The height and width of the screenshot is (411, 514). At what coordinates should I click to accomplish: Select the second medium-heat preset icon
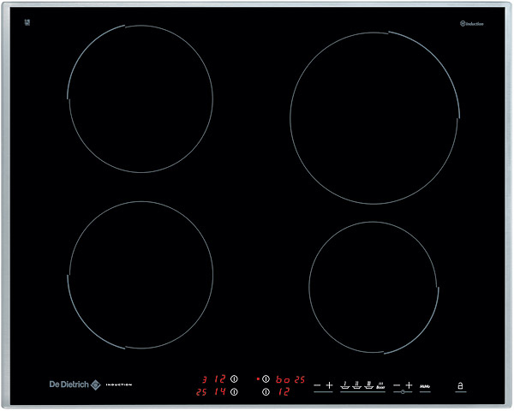tap(357, 386)
